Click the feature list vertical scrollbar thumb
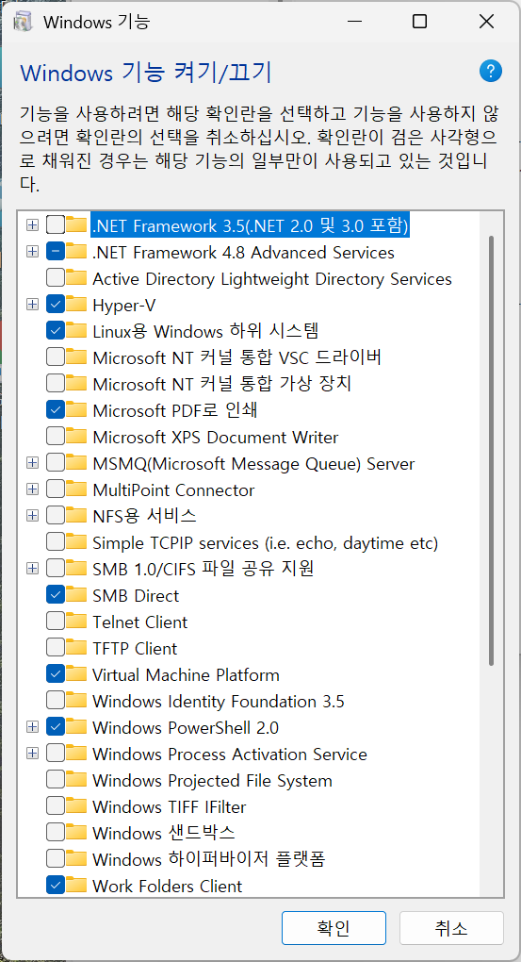Screen dimensions: 521x962 [492, 450]
